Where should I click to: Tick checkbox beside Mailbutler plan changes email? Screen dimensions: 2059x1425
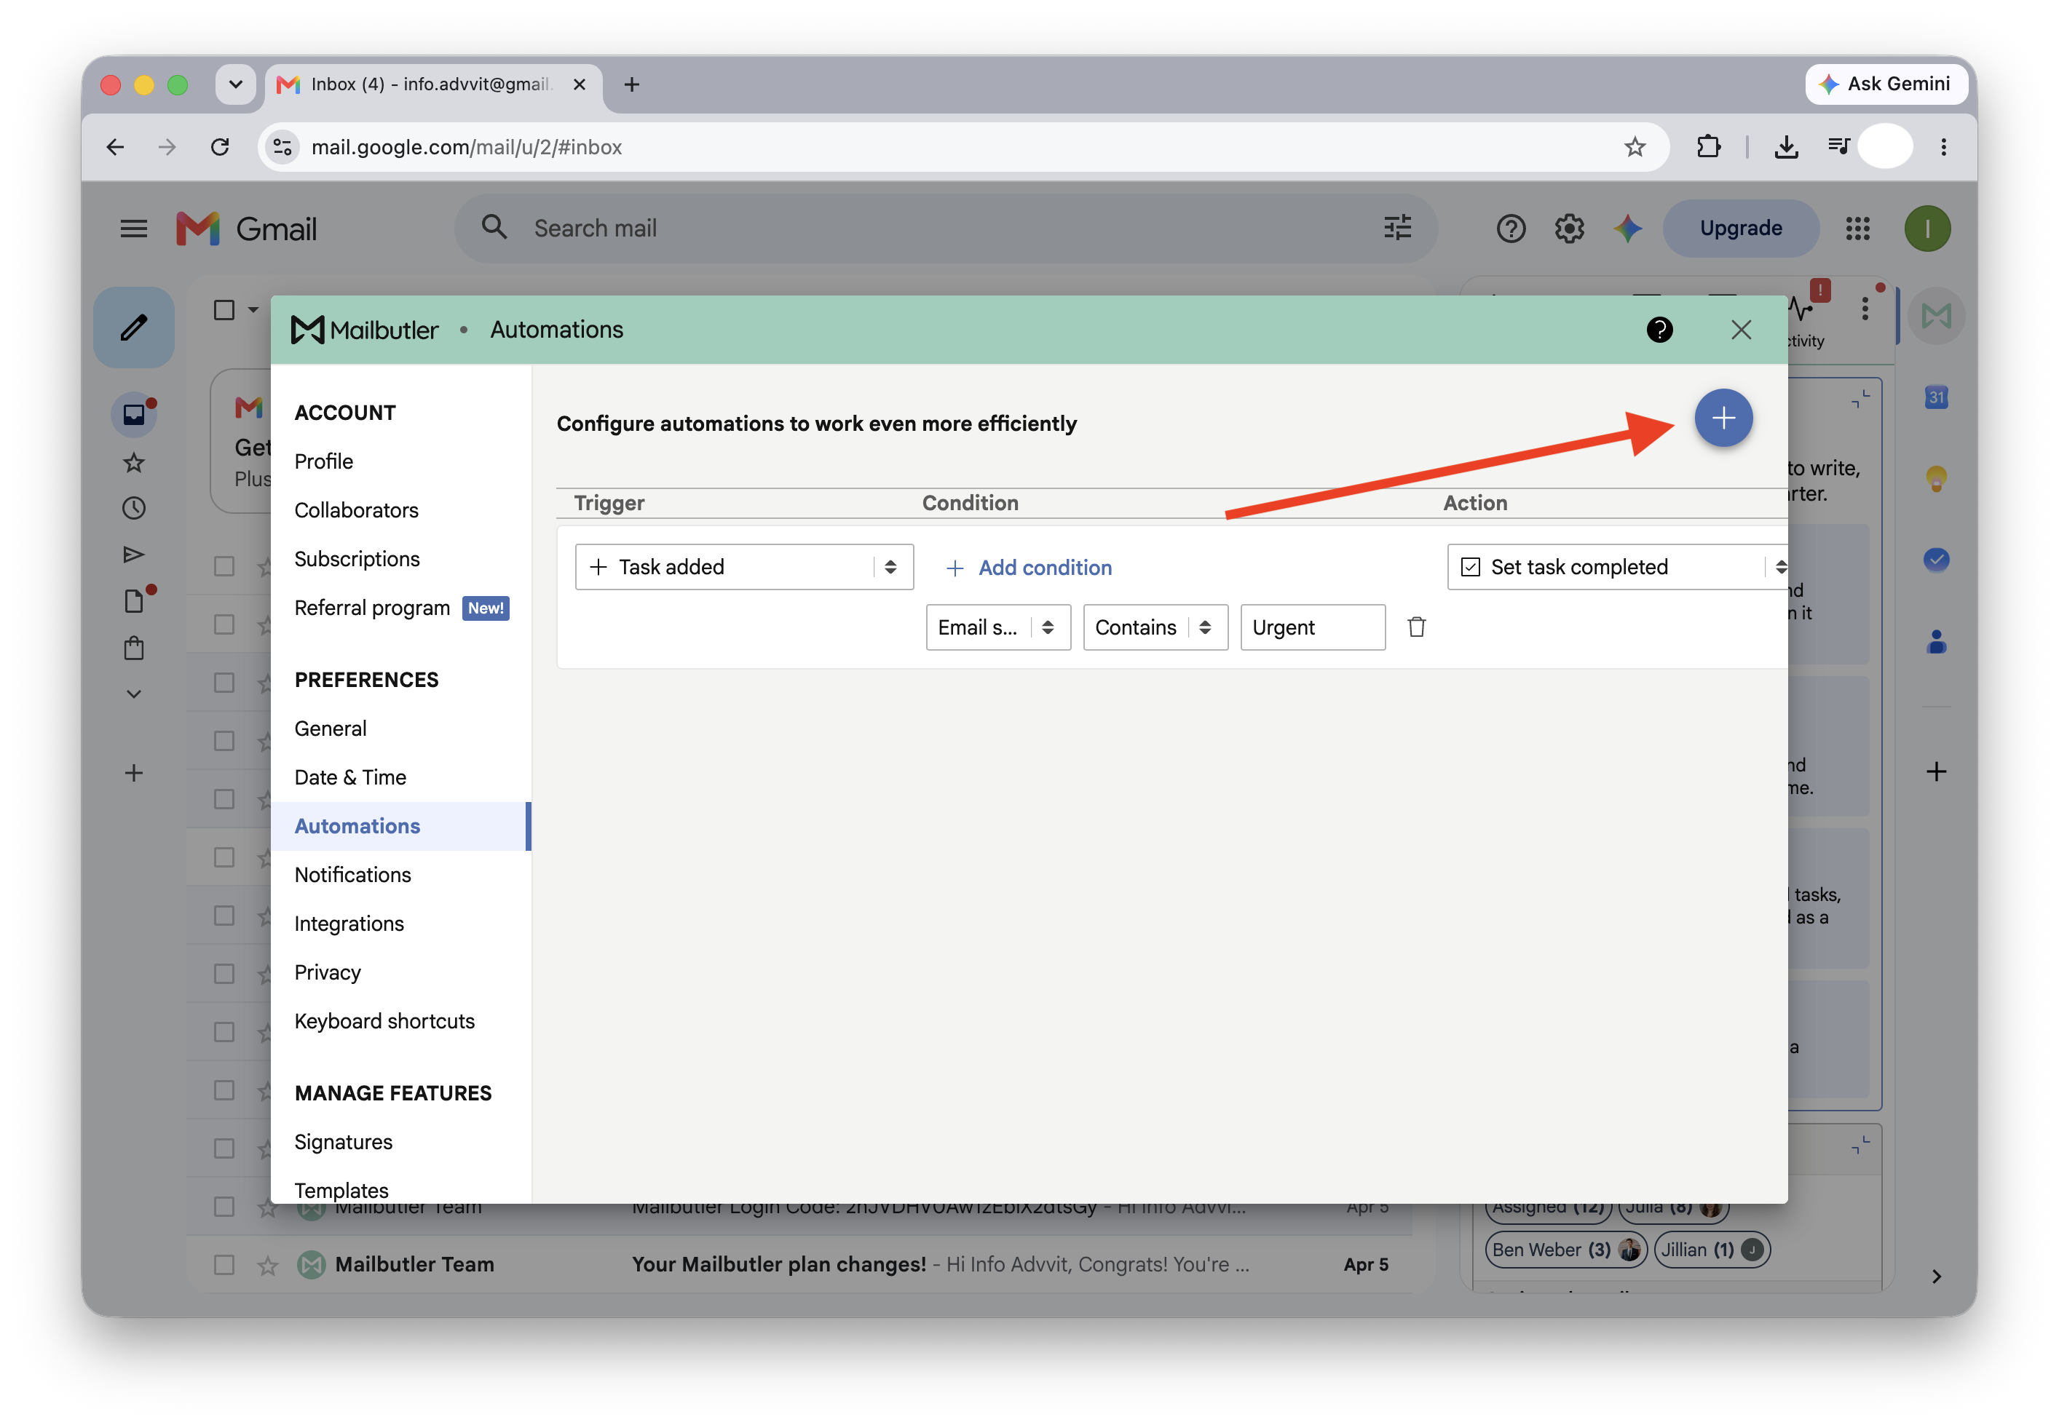click(x=224, y=1264)
